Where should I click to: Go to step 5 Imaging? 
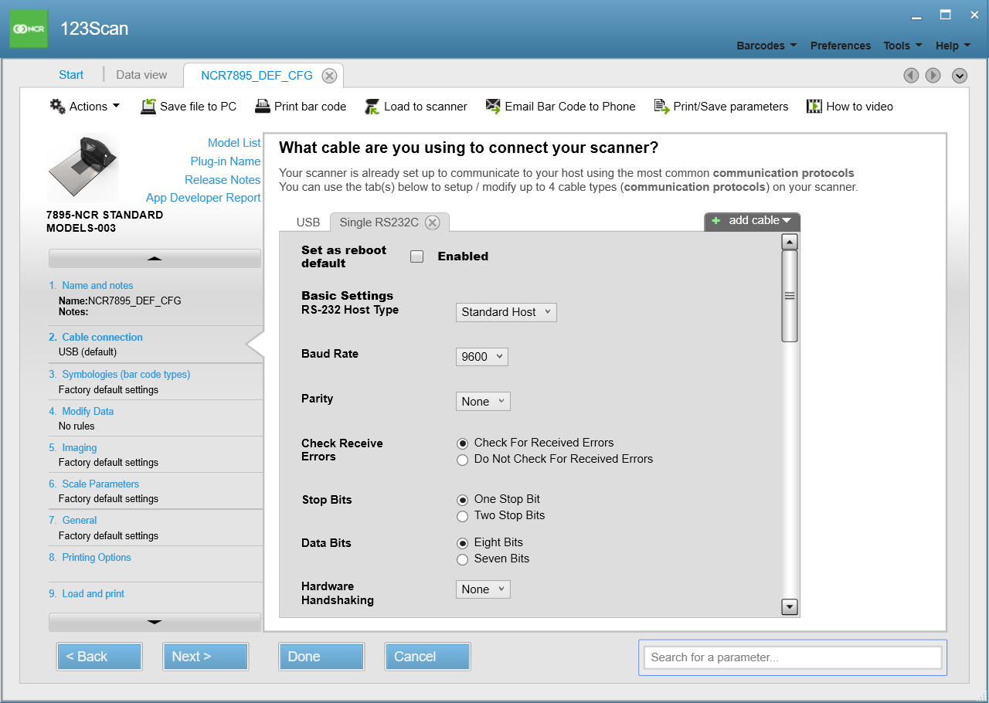pos(79,448)
